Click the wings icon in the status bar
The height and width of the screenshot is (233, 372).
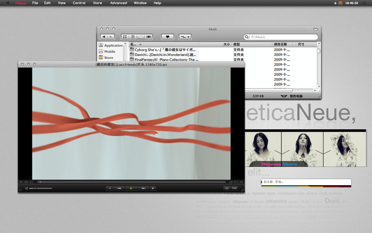point(284,96)
